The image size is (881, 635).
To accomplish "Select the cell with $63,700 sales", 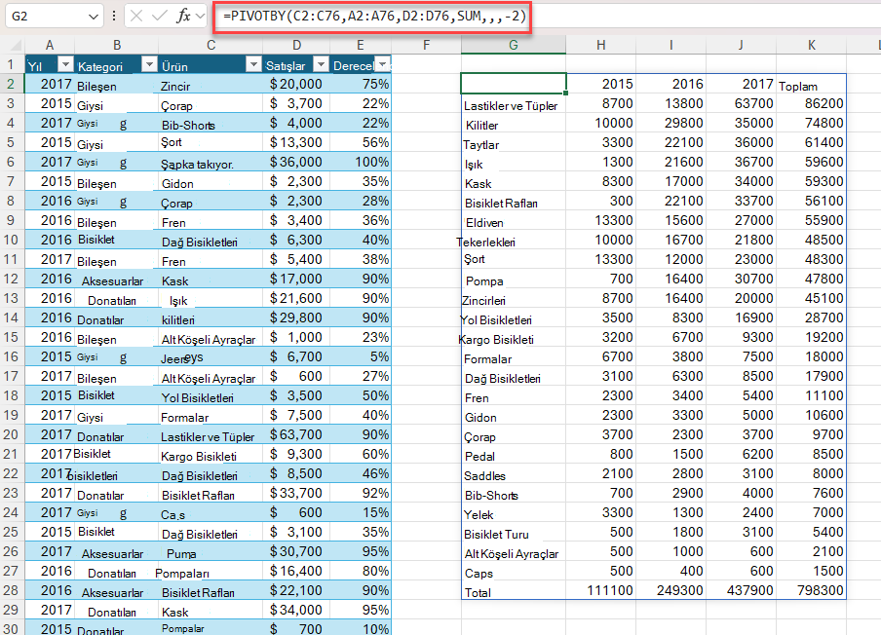I will [x=296, y=434].
